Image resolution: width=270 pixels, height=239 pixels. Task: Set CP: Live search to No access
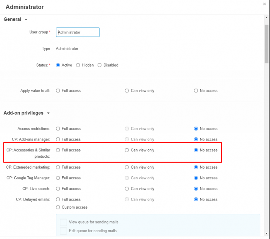tap(196, 189)
